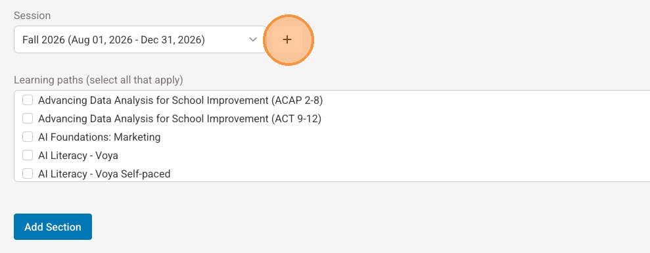The image size is (650, 253).
Task: Click the Add Section button
Action: coord(53,227)
